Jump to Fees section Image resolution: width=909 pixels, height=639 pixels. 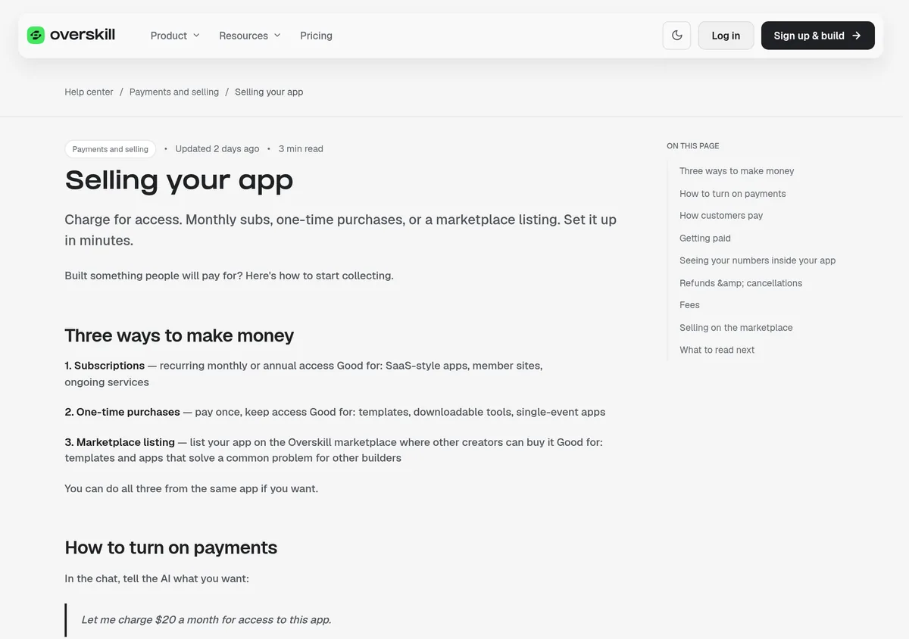689,305
